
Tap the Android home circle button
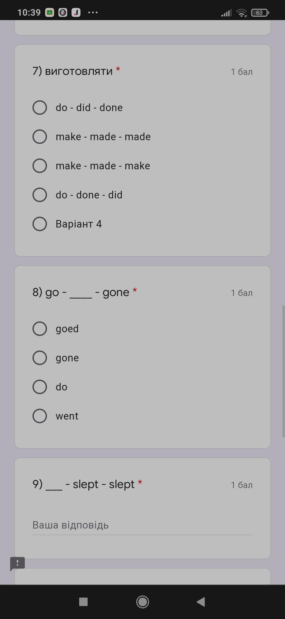pos(142,602)
